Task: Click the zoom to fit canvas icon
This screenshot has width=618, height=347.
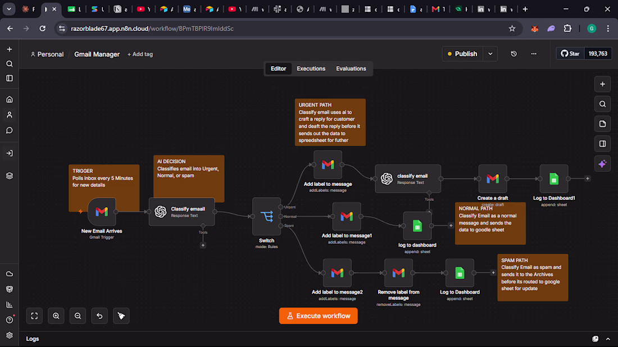Action: (x=34, y=316)
